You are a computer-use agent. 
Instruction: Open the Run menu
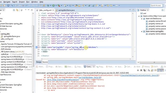point(28,2)
